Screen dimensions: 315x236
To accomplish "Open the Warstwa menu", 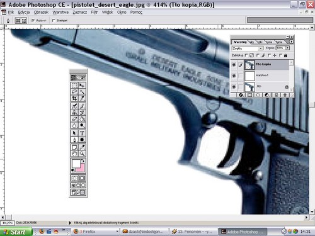I will click(x=60, y=13).
